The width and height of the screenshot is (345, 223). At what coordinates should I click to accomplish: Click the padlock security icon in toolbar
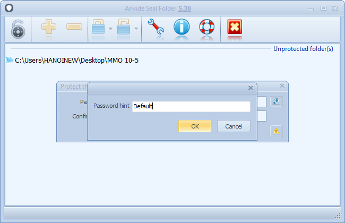[18, 28]
